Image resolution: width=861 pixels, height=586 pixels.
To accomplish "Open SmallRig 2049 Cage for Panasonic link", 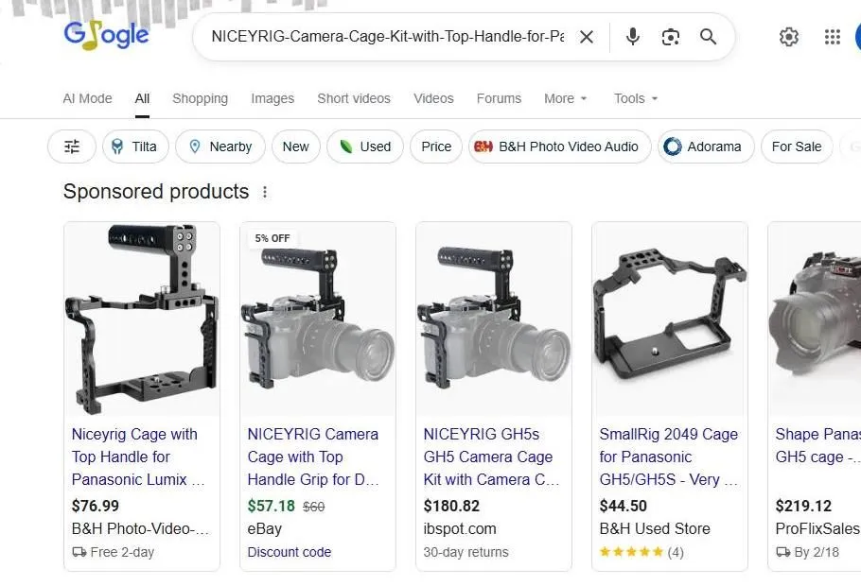I will point(668,457).
